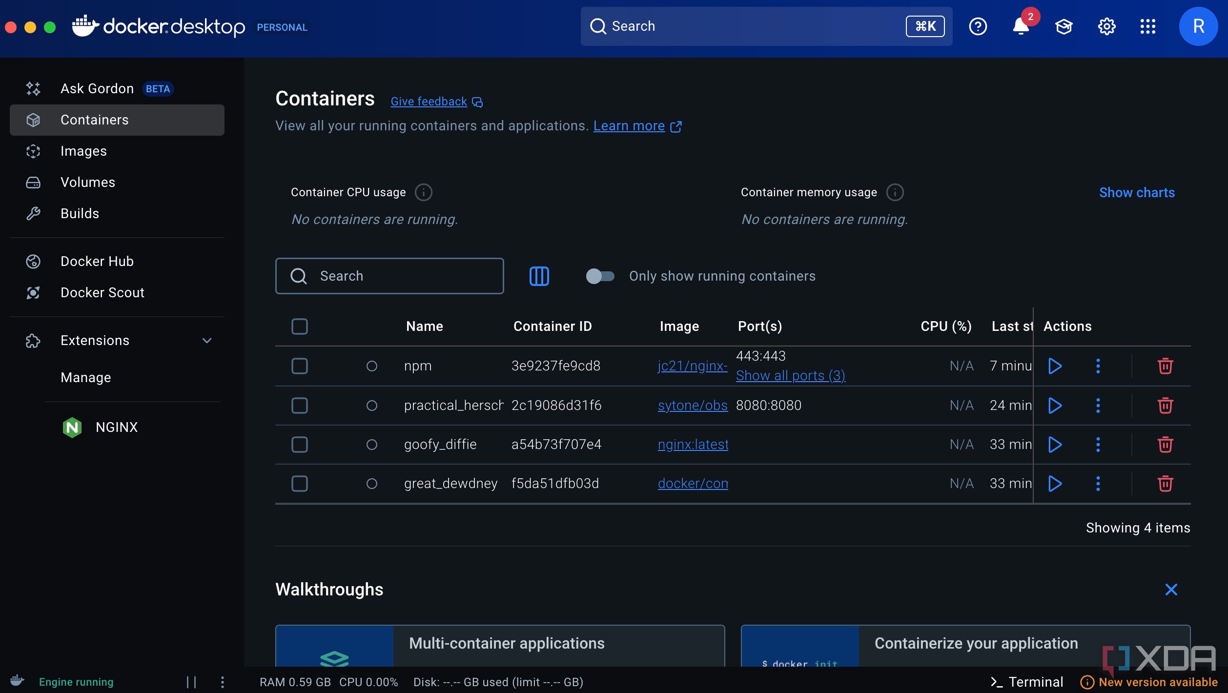The height and width of the screenshot is (693, 1228).
Task: Delete the practical_hersch container
Action: pyautogui.click(x=1165, y=406)
